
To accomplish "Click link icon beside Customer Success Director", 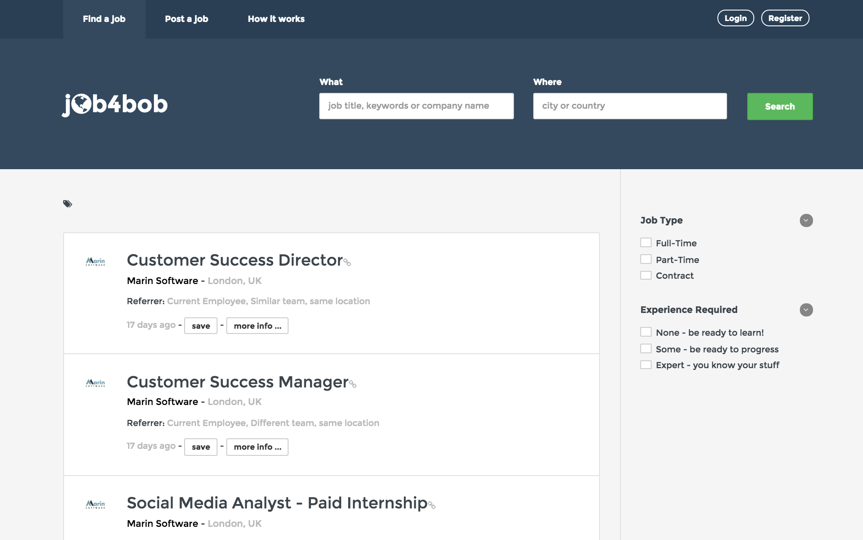I will coord(347,262).
